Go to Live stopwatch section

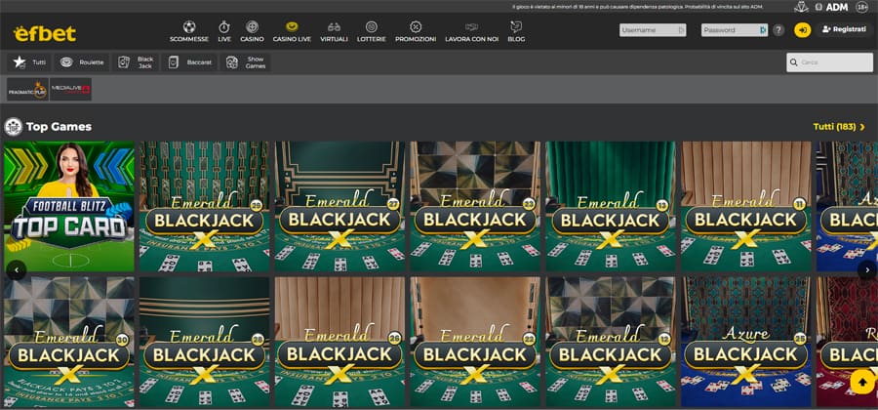(x=224, y=31)
